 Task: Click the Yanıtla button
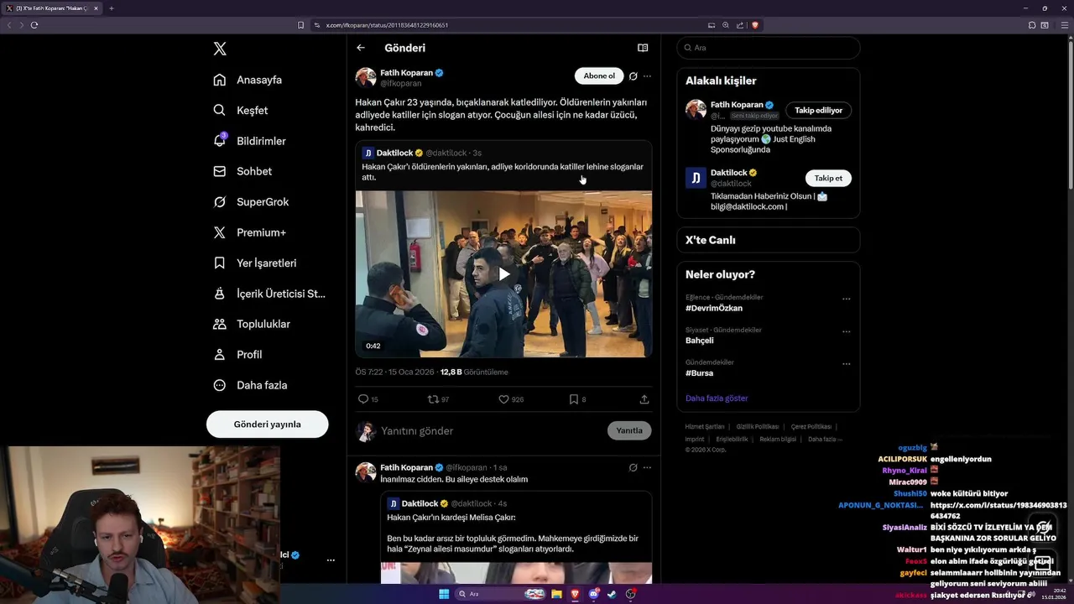(x=629, y=430)
